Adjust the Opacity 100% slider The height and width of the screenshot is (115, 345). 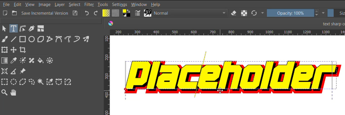290,13
